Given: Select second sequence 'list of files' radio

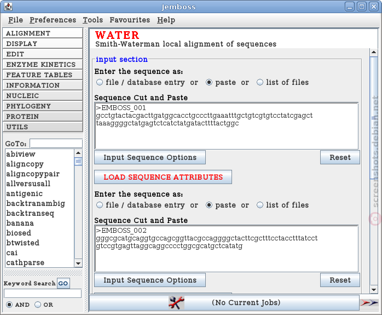Looking at the screenshot, I should pos(260,205).
